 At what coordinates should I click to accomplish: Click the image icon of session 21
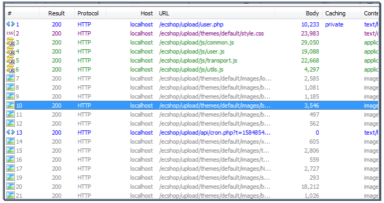(11, 195)
